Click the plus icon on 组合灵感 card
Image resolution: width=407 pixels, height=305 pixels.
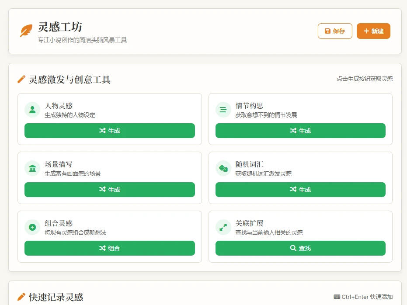32,228
